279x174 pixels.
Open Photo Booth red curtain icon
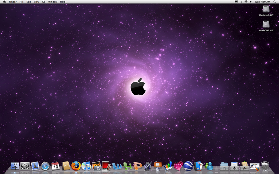pos(107,166)
